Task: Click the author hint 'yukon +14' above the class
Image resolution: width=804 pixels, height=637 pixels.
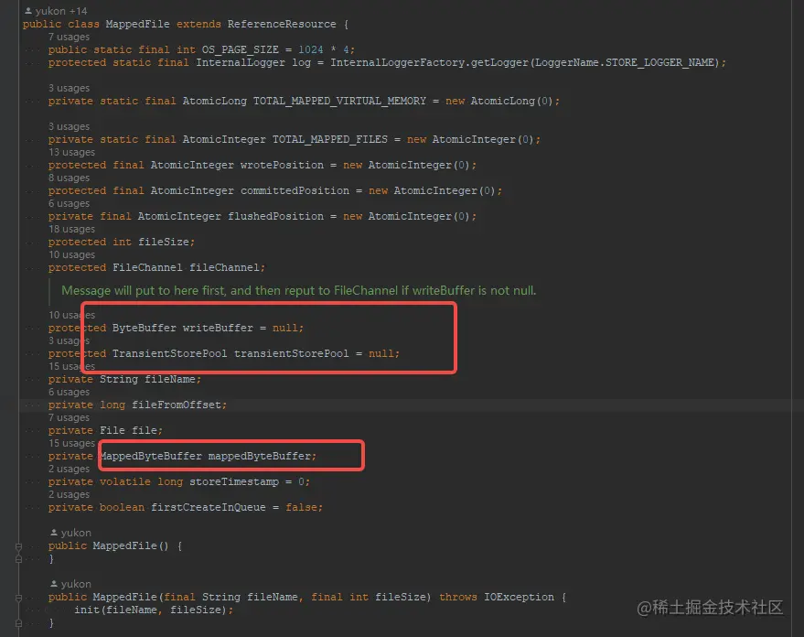Action: click(x=61, y=11)
